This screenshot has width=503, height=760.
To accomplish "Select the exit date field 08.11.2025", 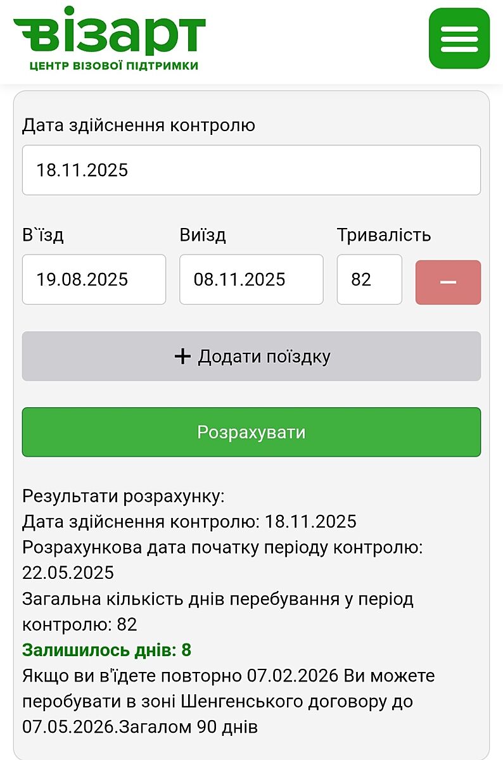I will 251,279.
